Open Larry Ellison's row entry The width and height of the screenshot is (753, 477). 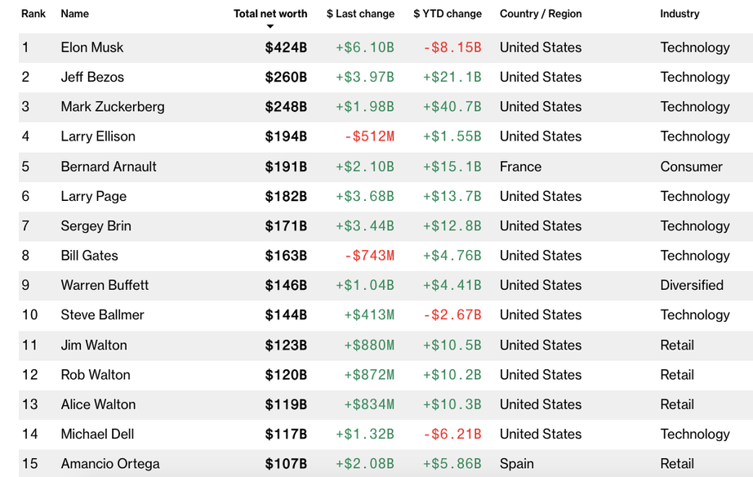pos(98,136)
